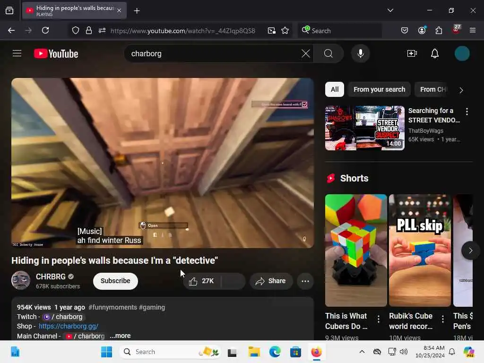This screenshot has height=363, width=484.
Task: Open the YouTube guide hamburger menu
Action: tap(17, 53)
